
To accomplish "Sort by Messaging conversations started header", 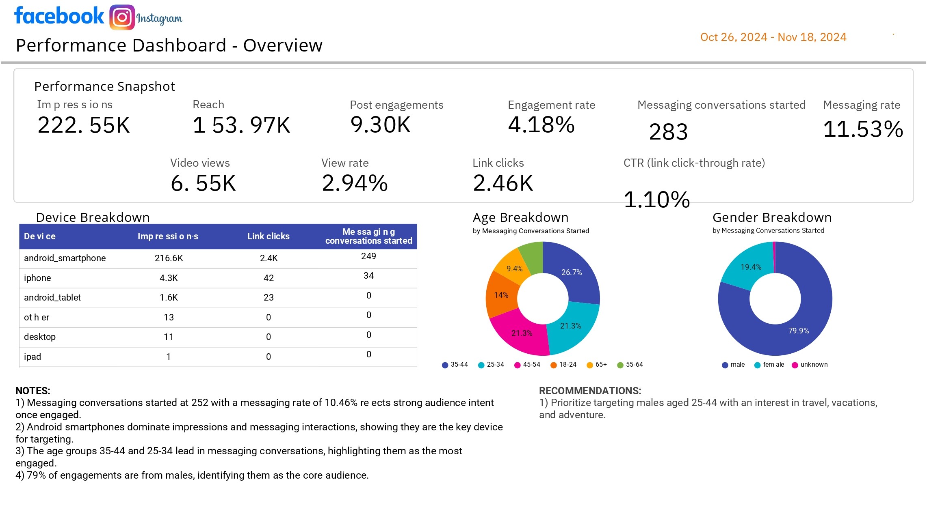I will (x=368, y=236).
